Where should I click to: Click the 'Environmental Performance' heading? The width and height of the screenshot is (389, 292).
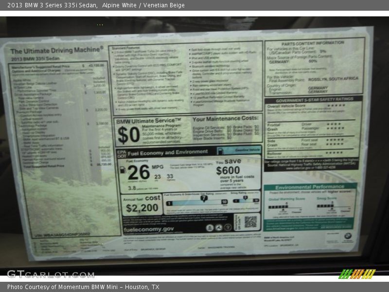coord(310,187)
